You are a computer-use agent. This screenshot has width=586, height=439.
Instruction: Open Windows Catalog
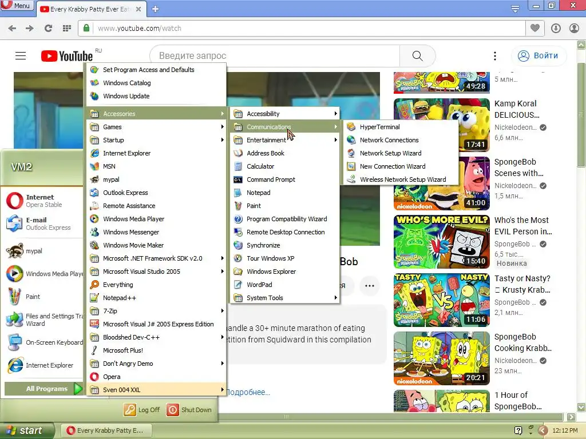coord(156,83)
